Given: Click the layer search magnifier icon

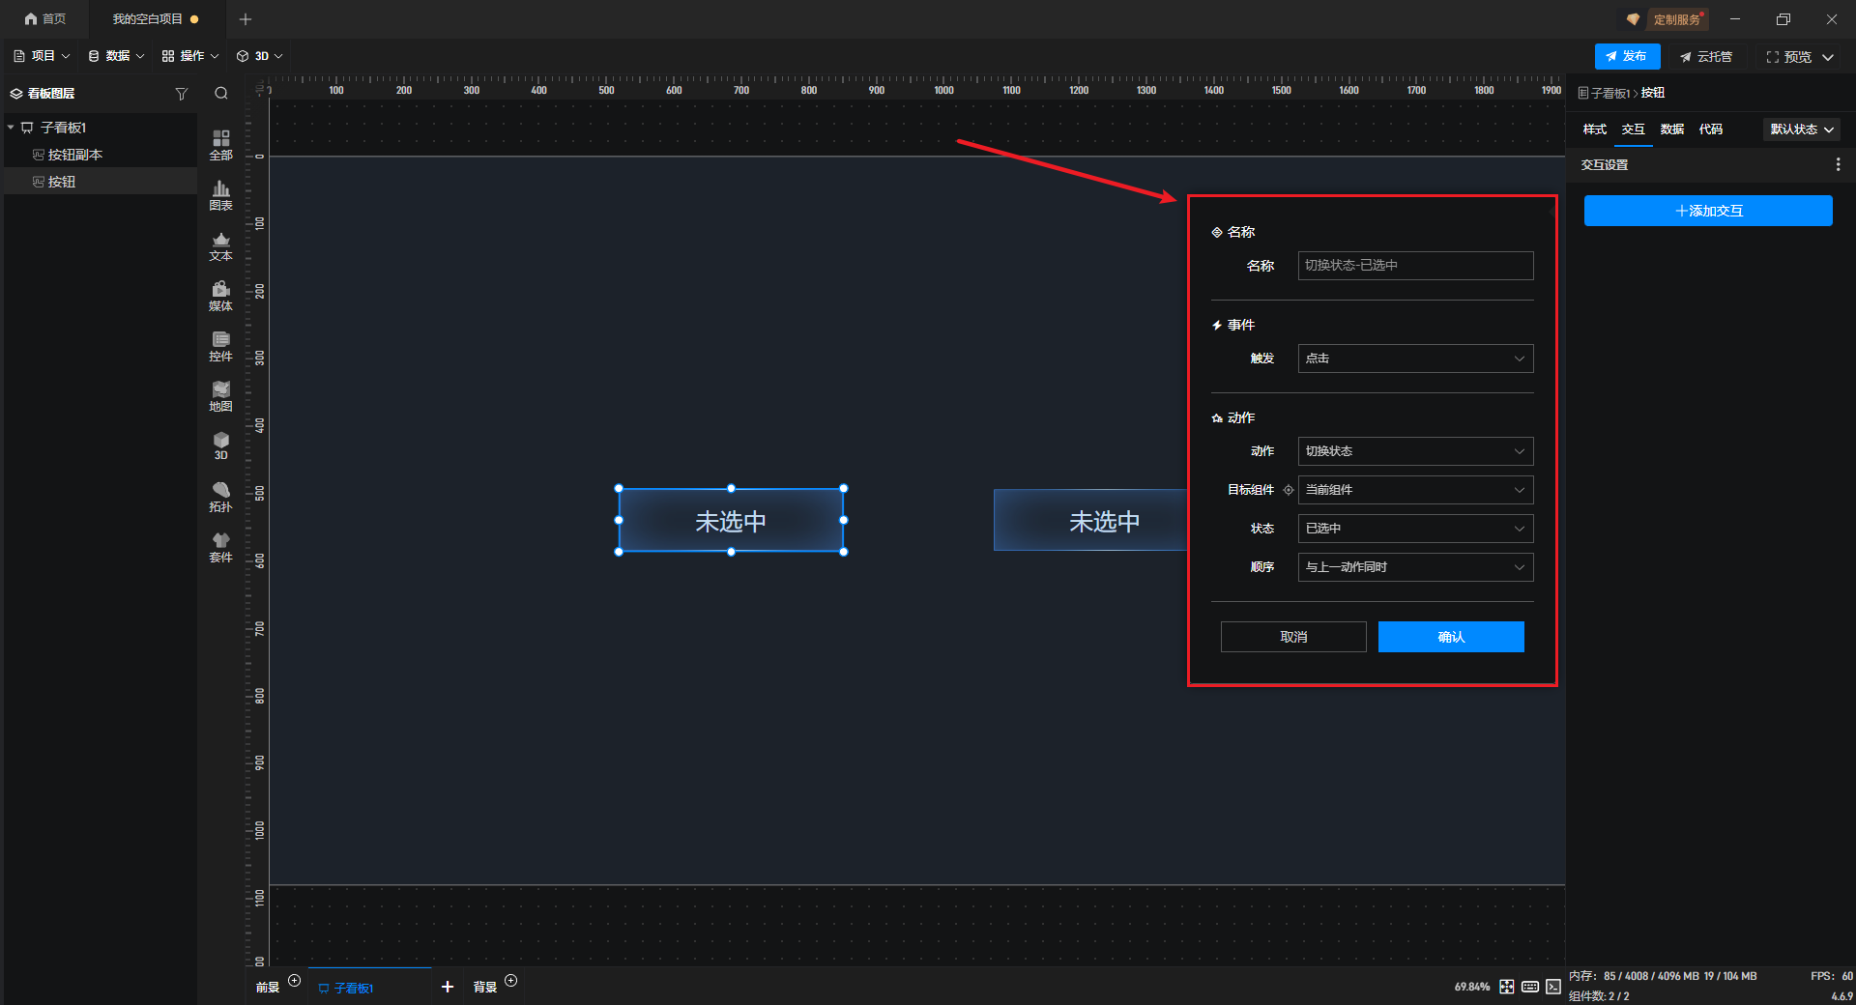Looking at the screenshot, I should click(221, 94).
